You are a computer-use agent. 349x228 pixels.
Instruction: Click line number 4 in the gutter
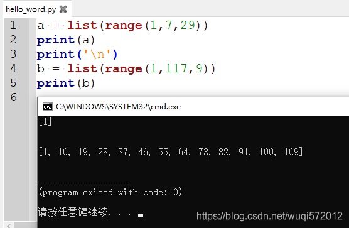pos(13,68)
